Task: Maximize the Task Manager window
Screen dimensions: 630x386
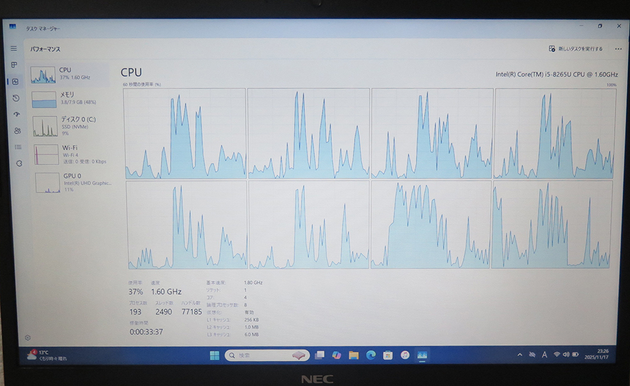Action: [600, 26]
